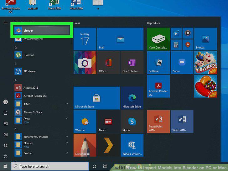Open the News tile
The width and height of the screenshot is (228, 171).
(x=108, y=122)
